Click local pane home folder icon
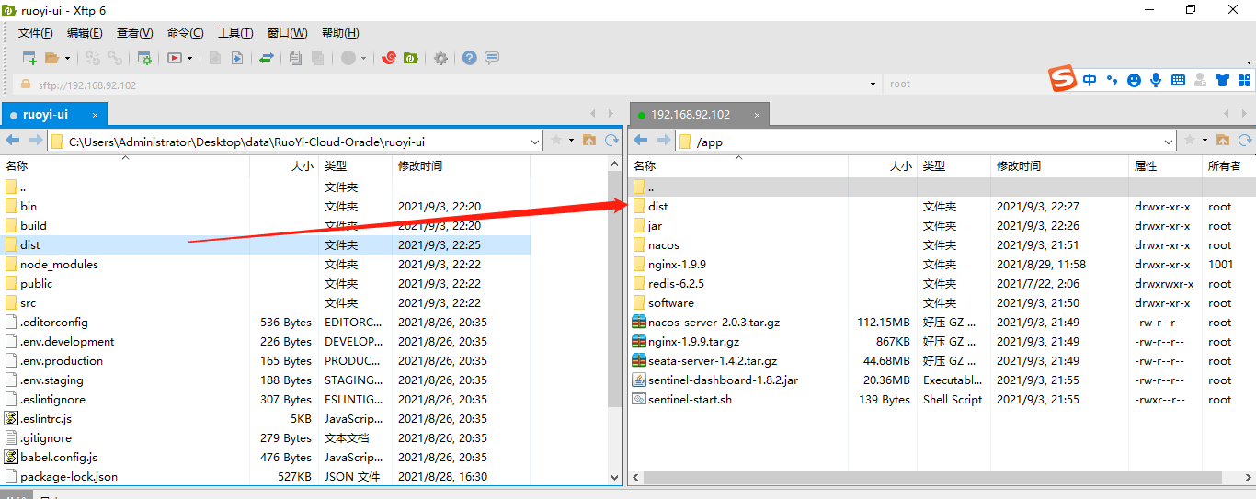 point(589,141)
